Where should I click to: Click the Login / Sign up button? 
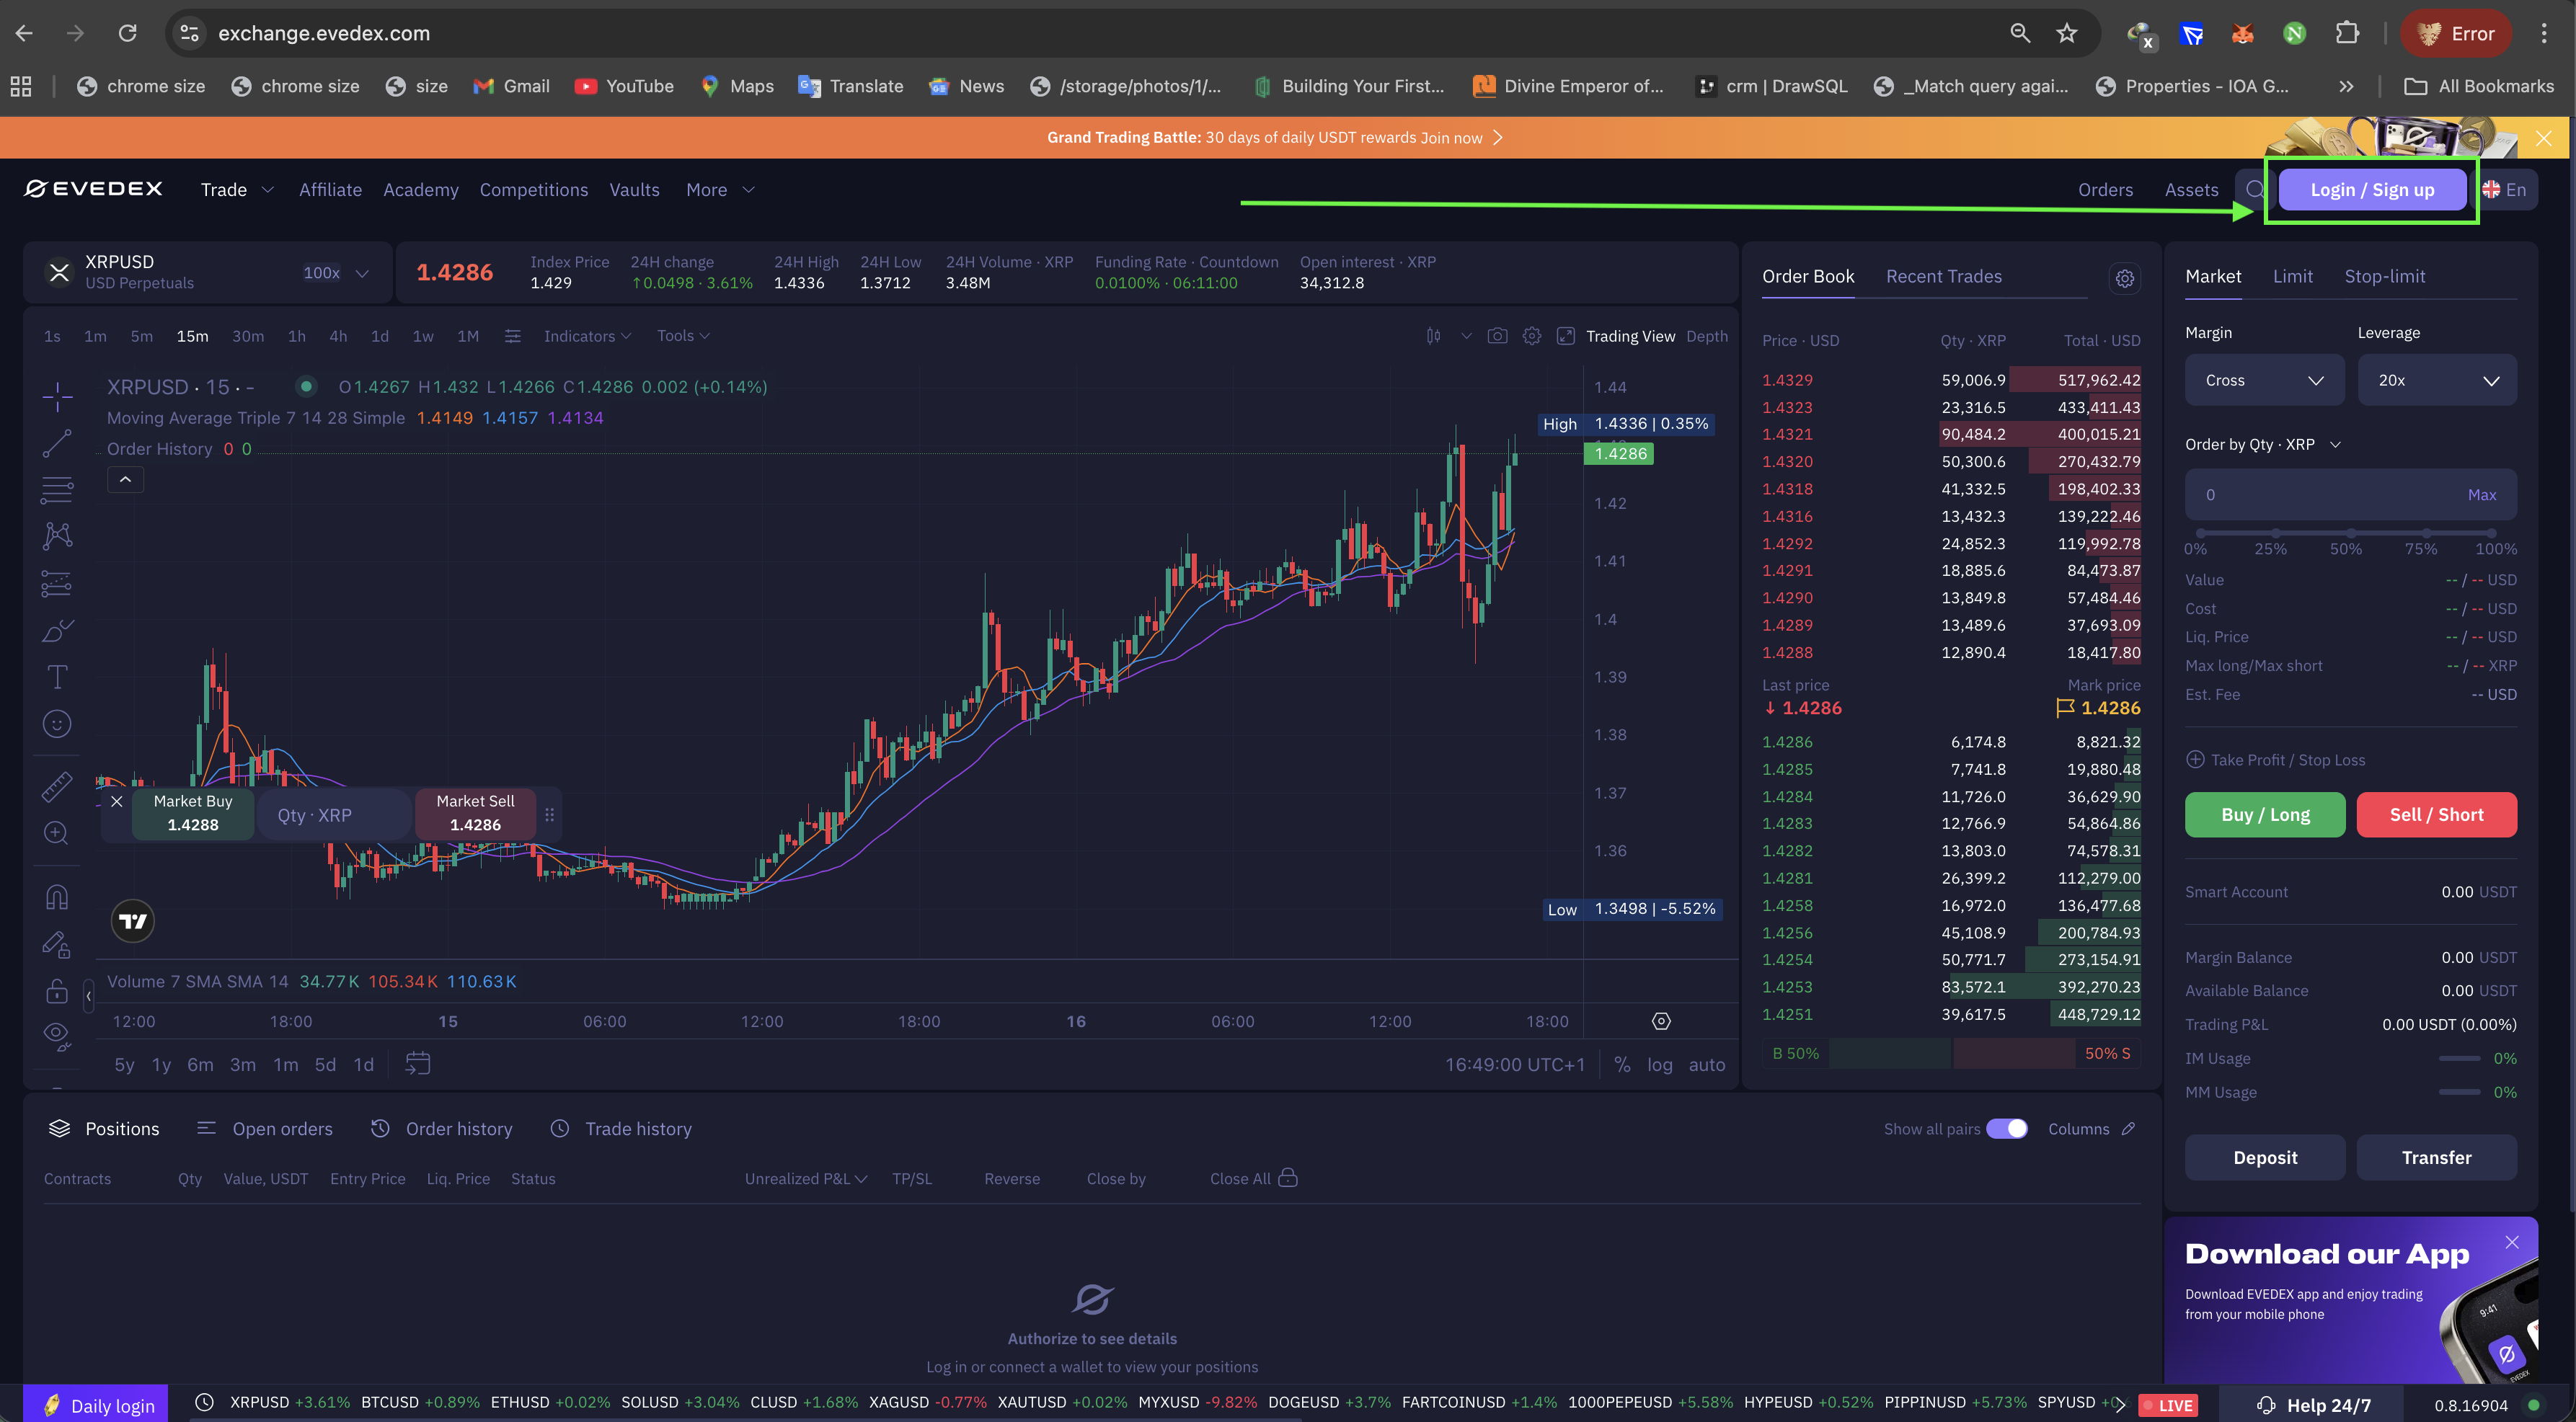tap(2371, 190)
